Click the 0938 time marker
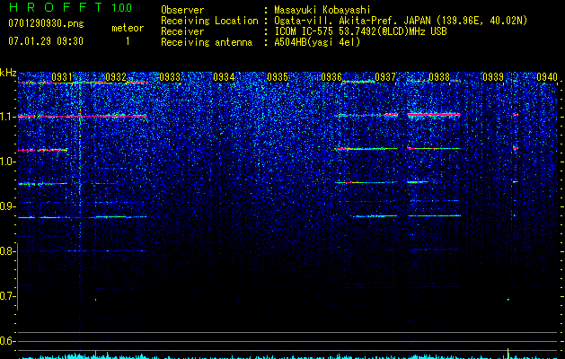565x359 pixels. tap(439, 77)
